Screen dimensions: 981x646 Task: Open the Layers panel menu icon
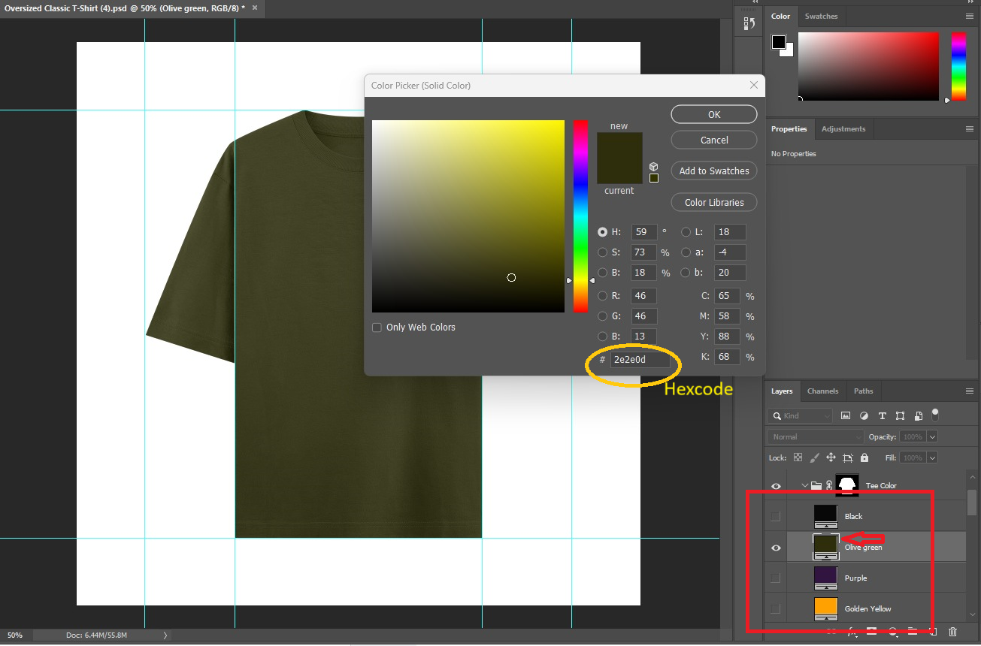pyautogui.click(x=970, y=391)
